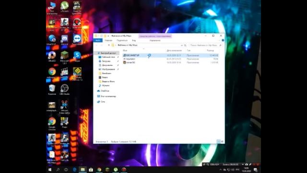Click the screenshot camera icon in recorder bar

point(246,164)
